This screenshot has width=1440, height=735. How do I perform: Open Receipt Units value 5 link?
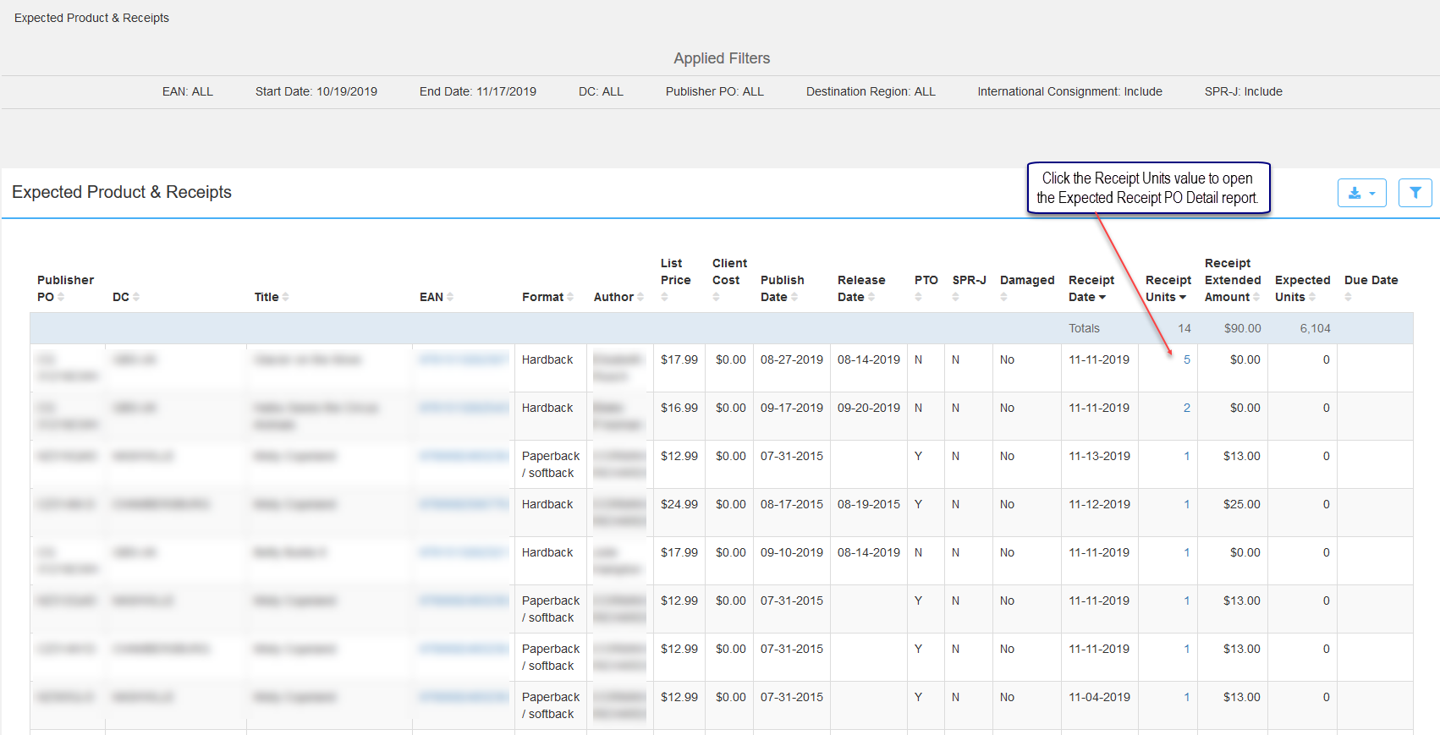tap(1187, 359)
